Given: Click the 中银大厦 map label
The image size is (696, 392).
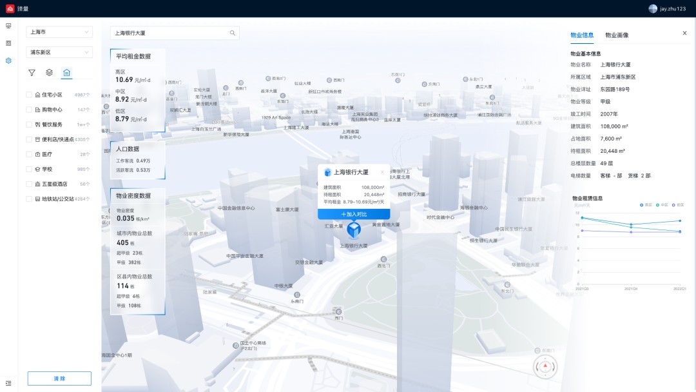Looking at the screenshot, I should pos(283,286).
